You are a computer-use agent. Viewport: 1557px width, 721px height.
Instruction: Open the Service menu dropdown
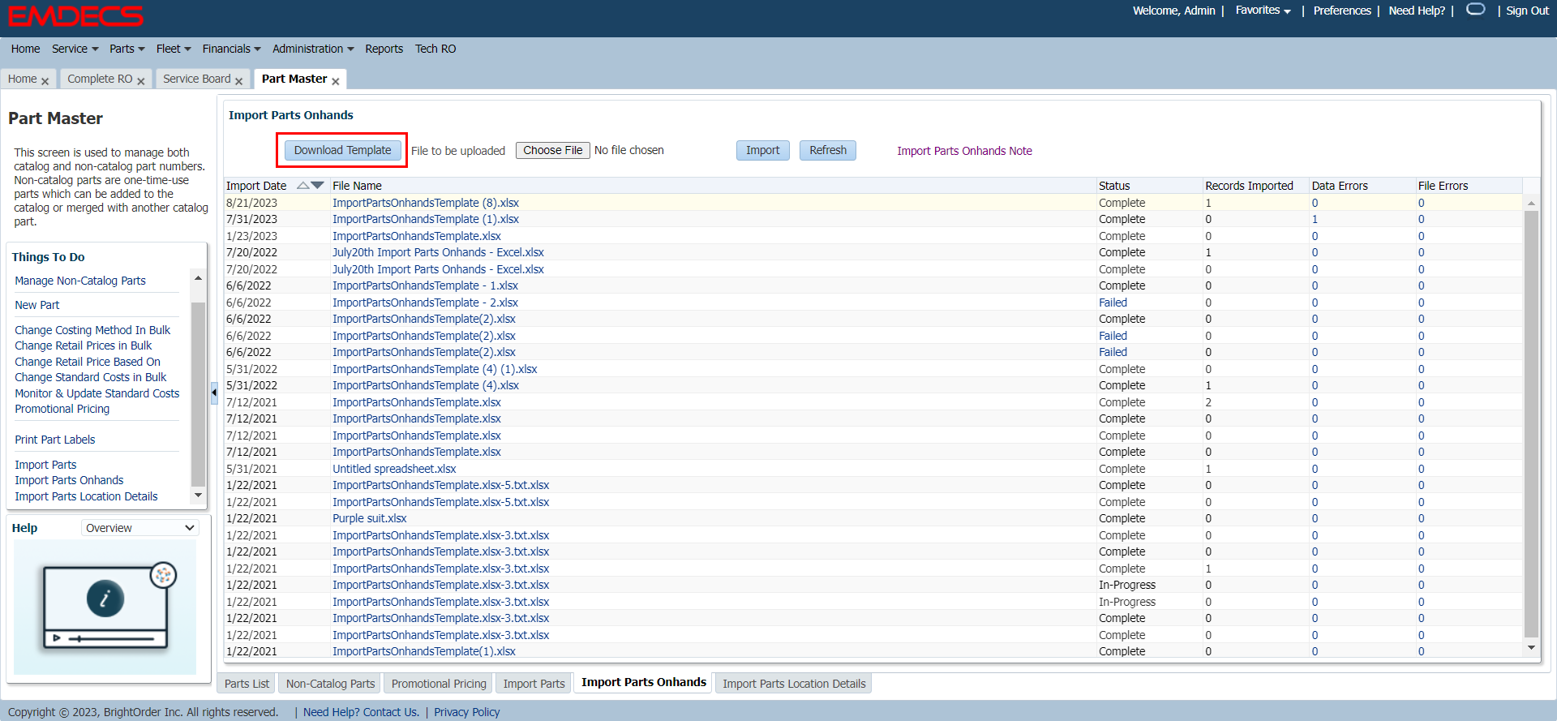click(x=75, y=49)
